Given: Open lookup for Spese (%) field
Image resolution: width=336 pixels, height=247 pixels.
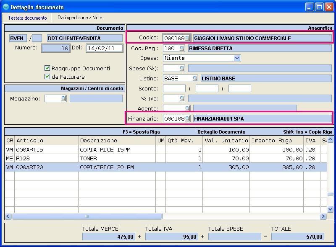Looking at the screenshot, I should pyautogui.click(x=182, y=68).
